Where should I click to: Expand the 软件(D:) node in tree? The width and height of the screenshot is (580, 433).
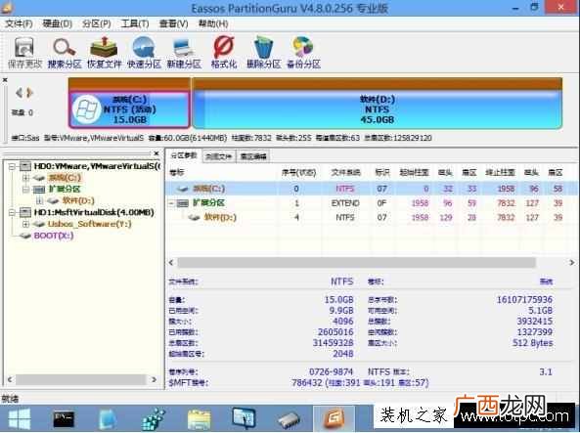[39, 200]
